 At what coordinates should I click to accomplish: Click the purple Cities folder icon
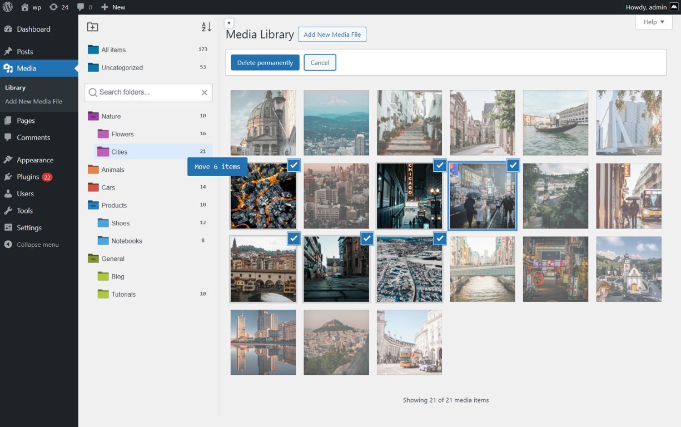[103, 152]
